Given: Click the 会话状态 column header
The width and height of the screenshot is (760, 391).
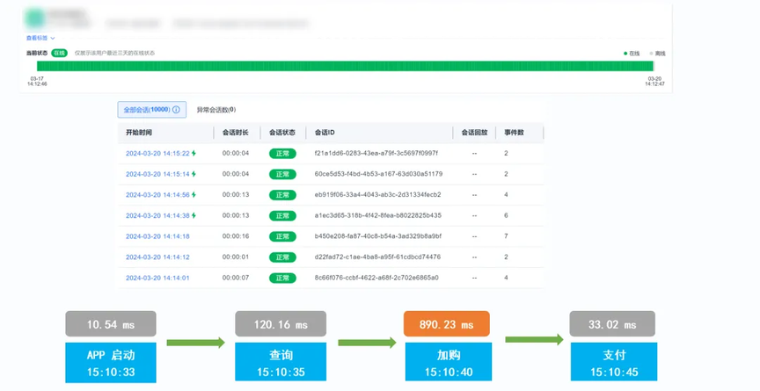Looking at the screenshot, I should [282, 133].
